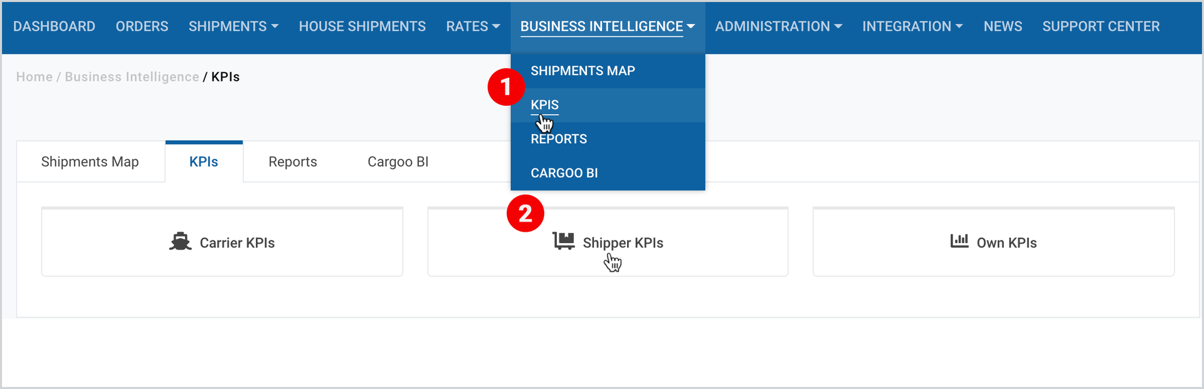Open the Support Center page
This screenshot has height=389, width=1204.
1101,26
